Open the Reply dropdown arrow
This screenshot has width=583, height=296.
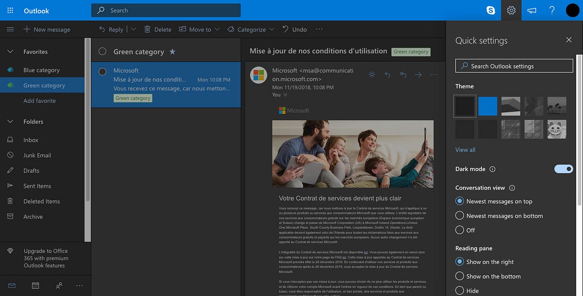tap(134, 29)
